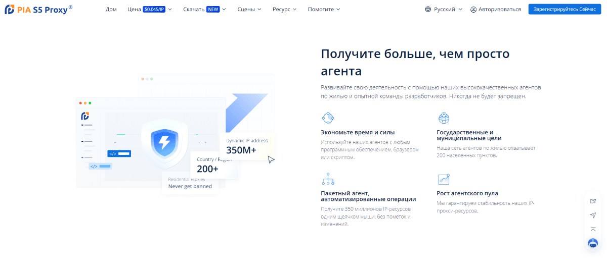
Task: Click the back-to-top arrow icon
Action: click(593, 229)
